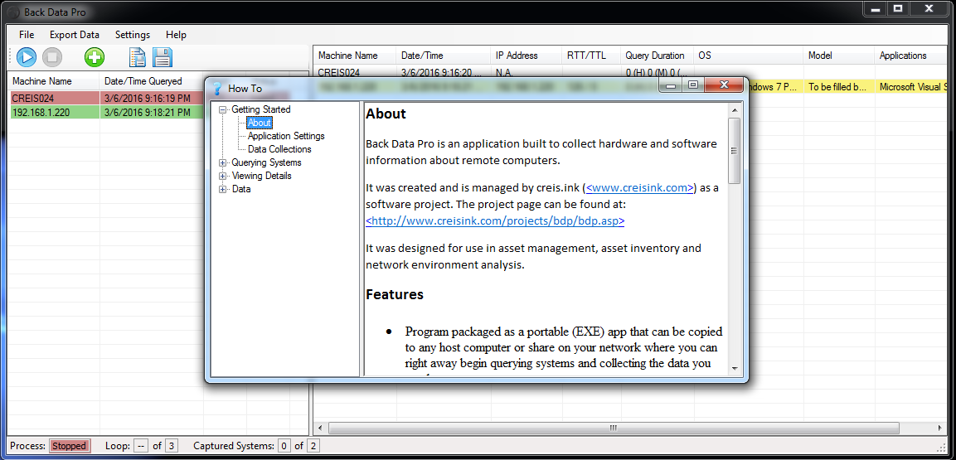Click the 3/6/2016 9:18:21 PM cell
The image size is (956, 460).
(147, 112)
